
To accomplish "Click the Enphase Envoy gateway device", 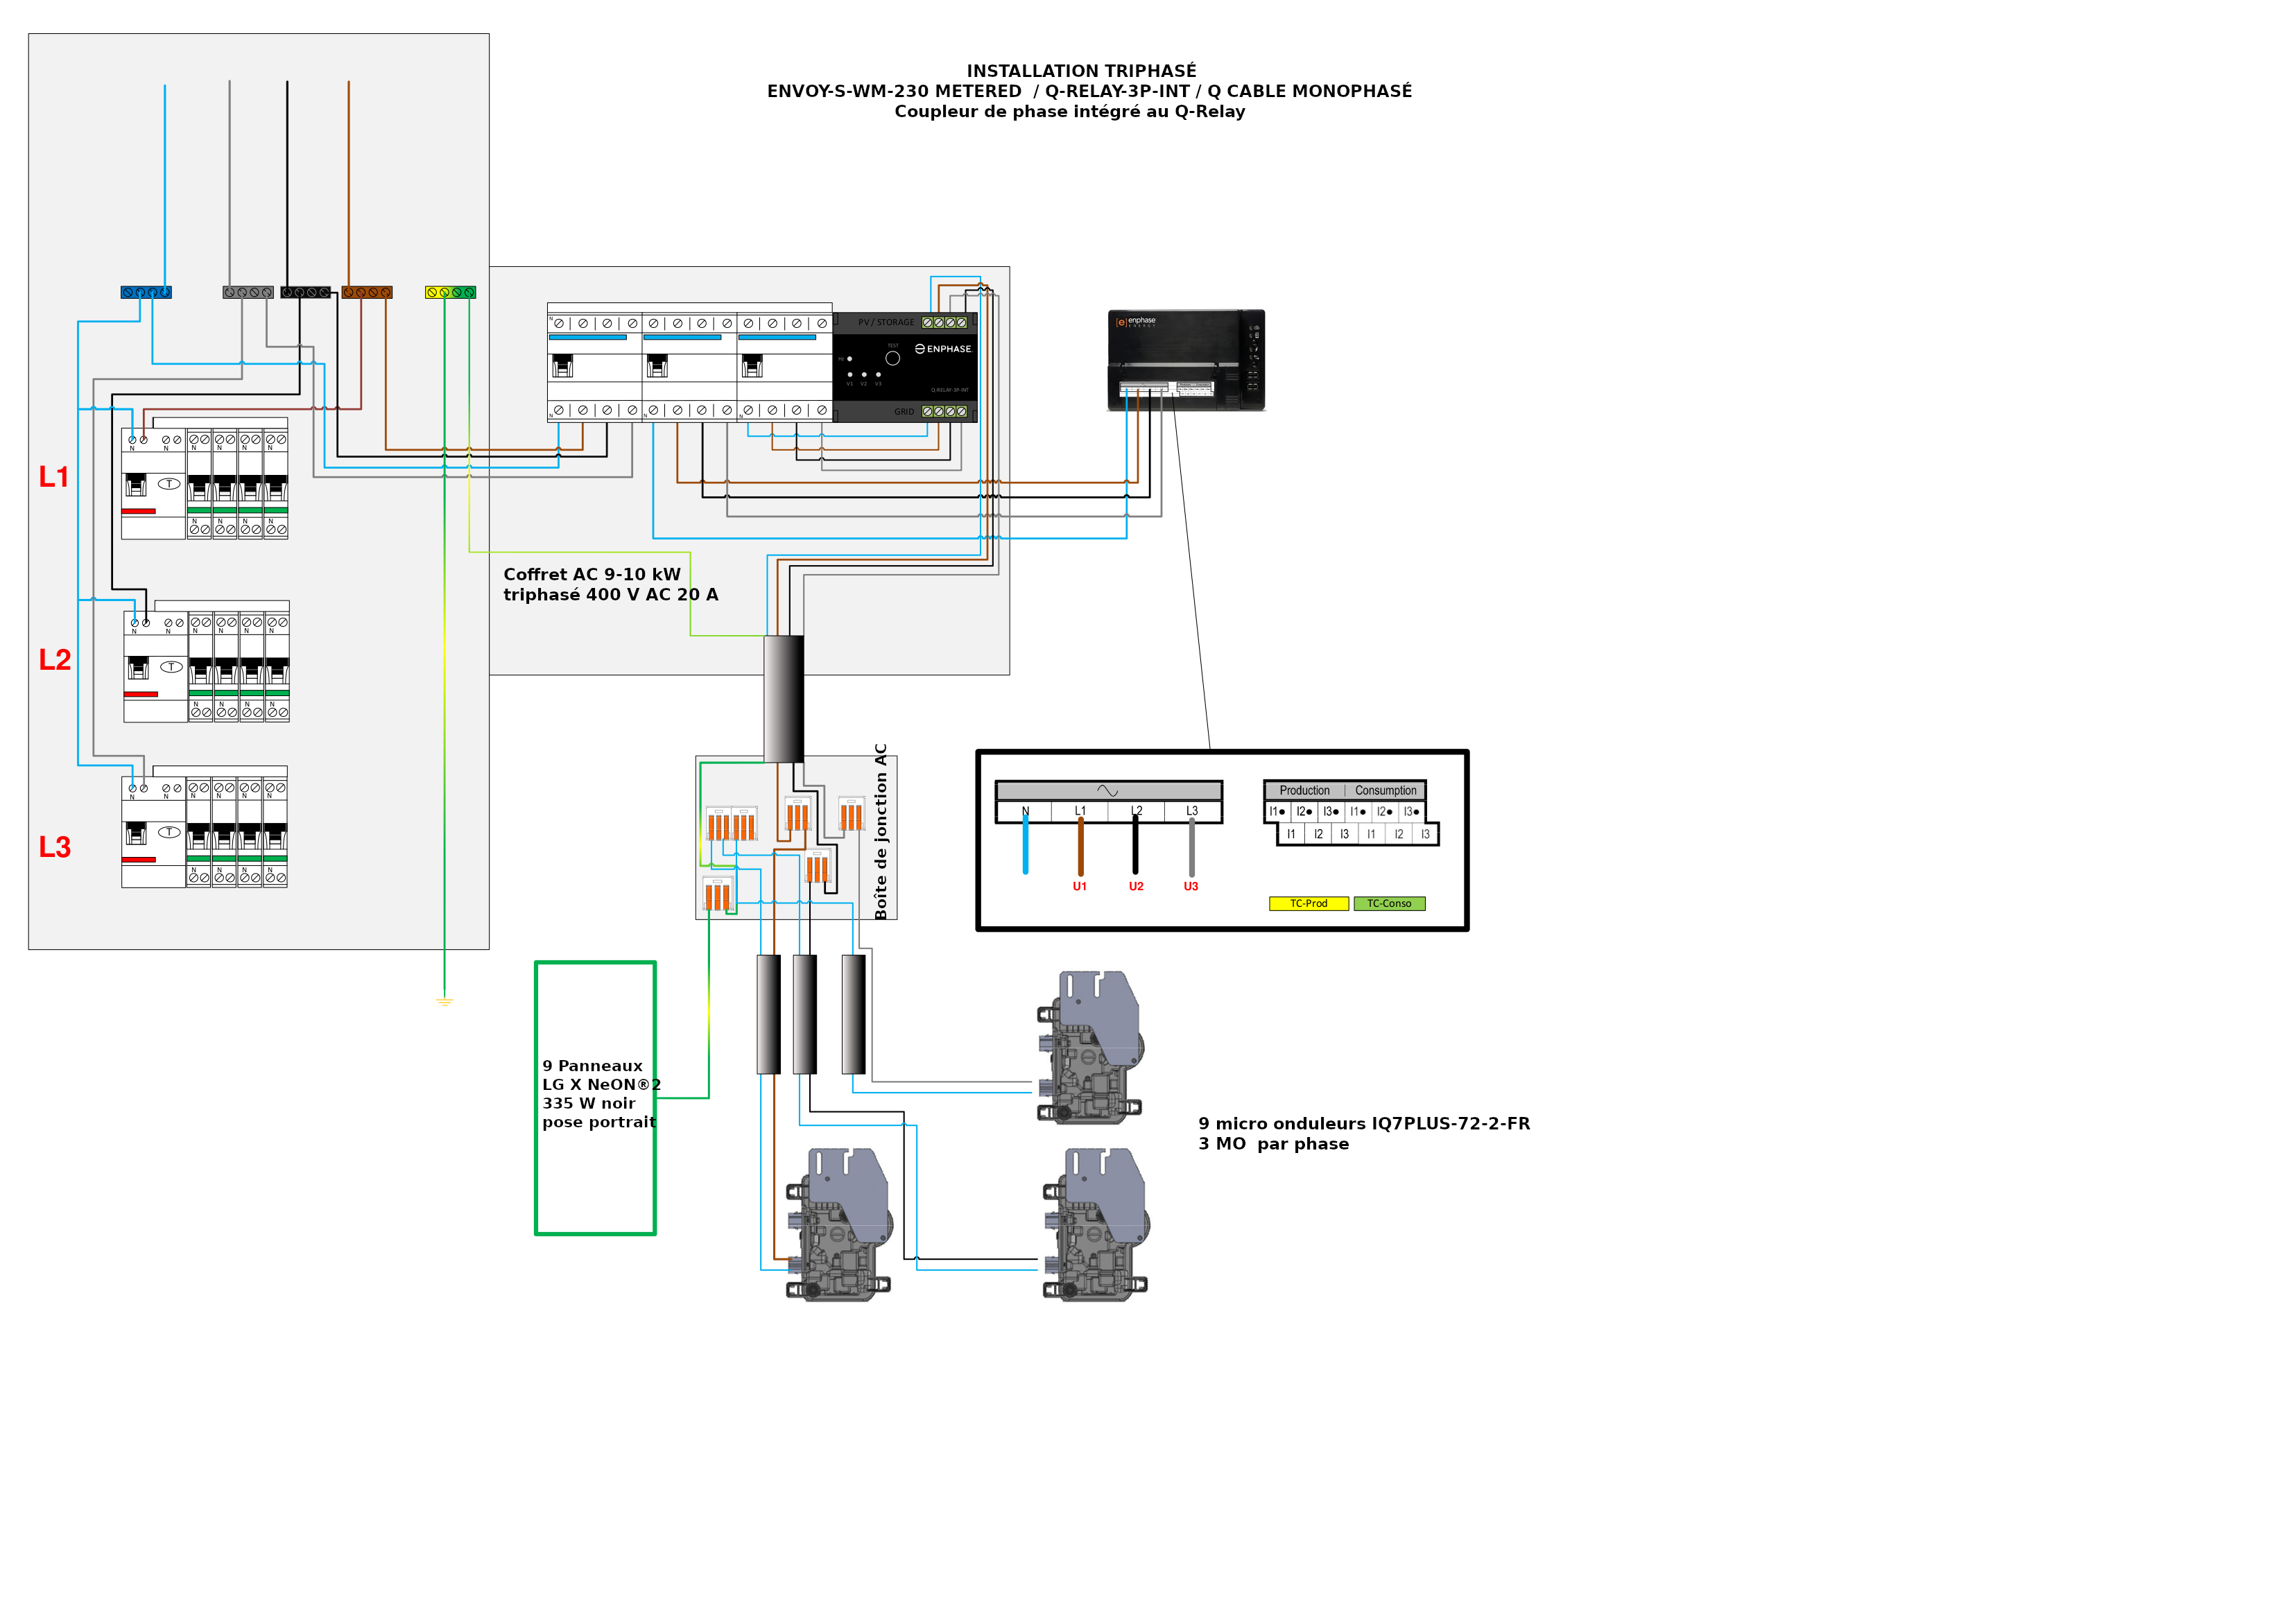I will pyautogui.click(x=1186, y=359).
